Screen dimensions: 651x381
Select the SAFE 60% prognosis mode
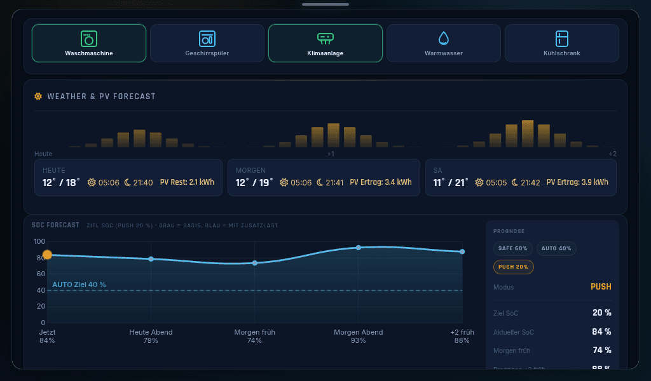(513, 248)
